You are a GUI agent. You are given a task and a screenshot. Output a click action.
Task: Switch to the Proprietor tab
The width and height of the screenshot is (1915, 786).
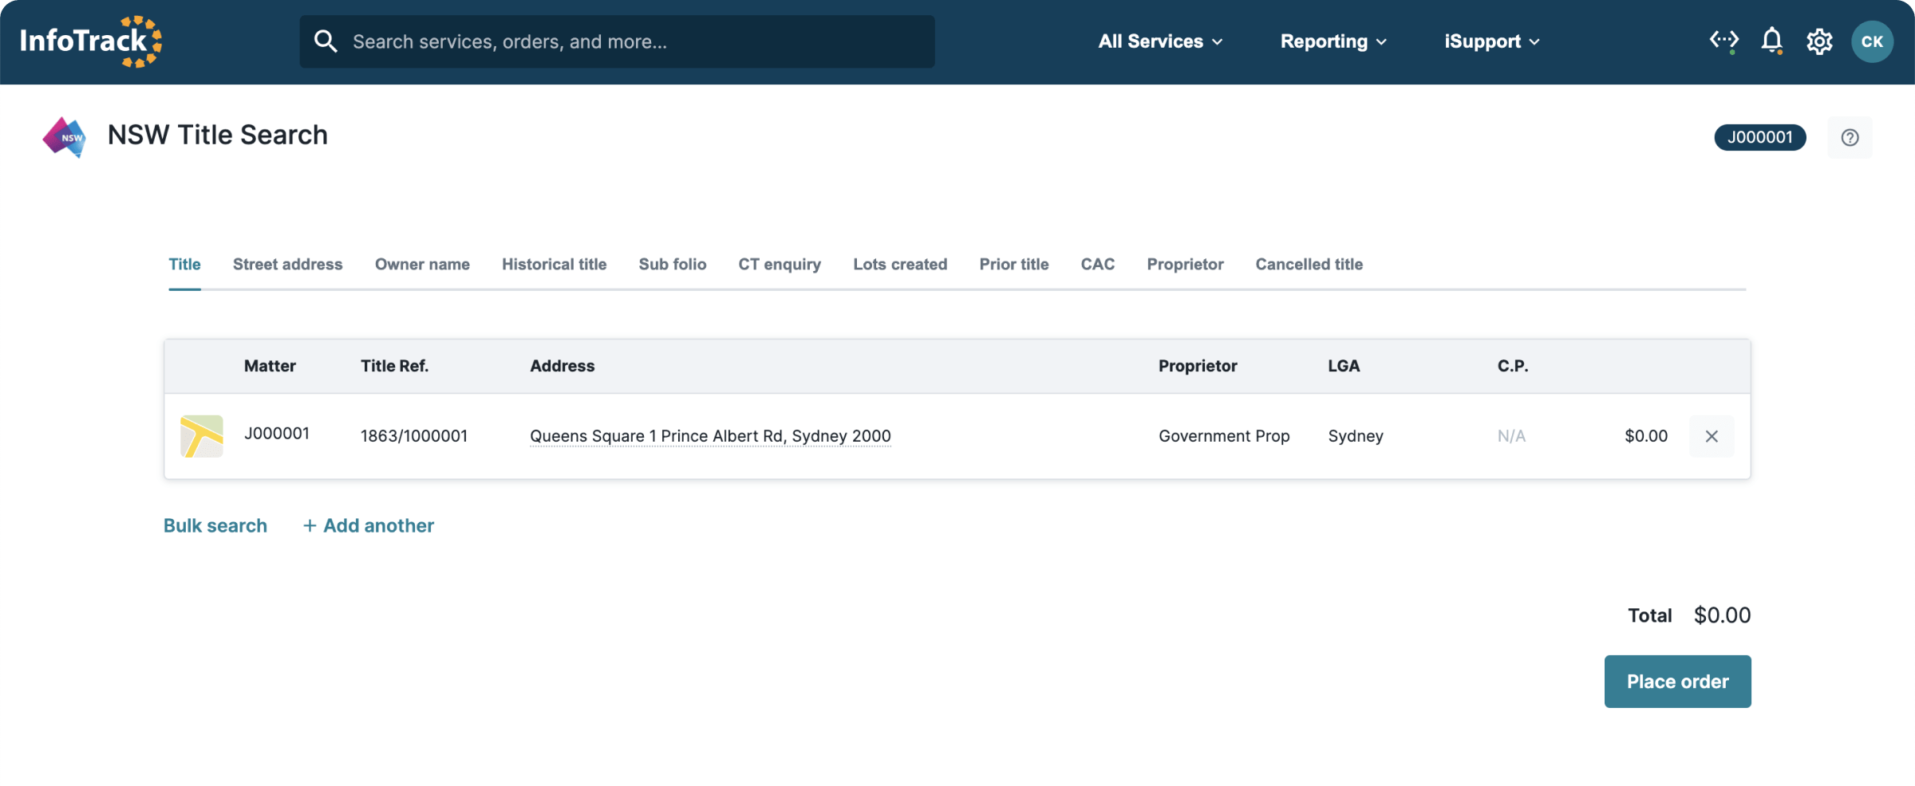(x=1185, y=264)
